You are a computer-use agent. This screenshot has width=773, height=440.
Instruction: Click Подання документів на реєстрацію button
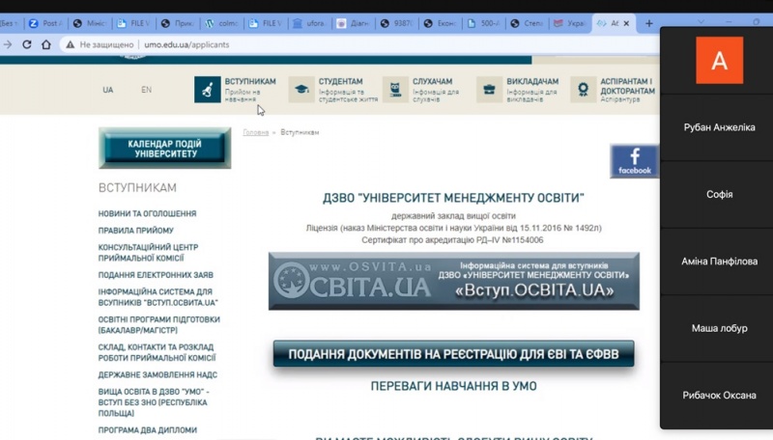click(x=453, y=354)
